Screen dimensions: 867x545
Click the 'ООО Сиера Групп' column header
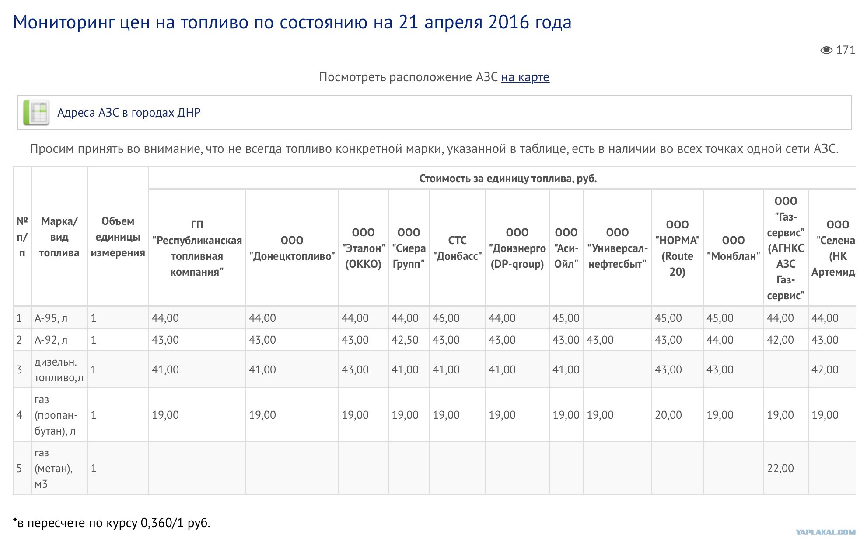point(409,248)
